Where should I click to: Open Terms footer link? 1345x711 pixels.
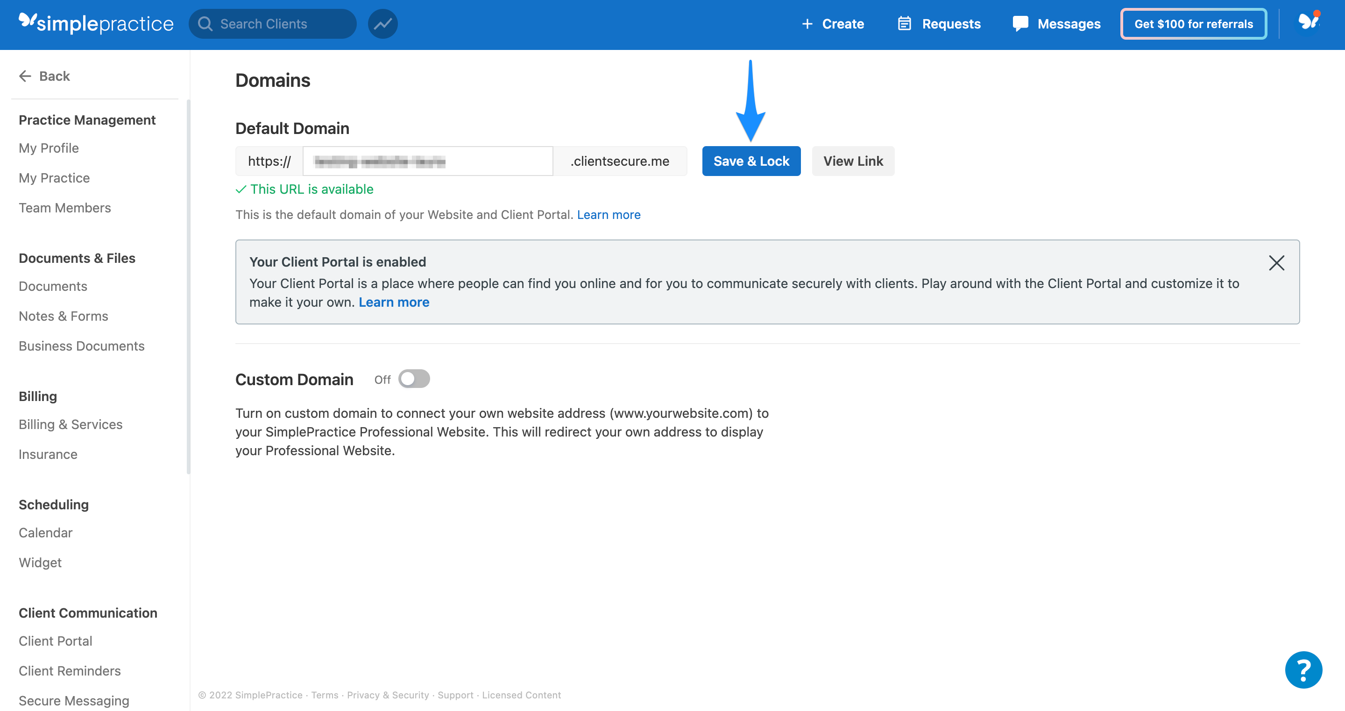[x=325, y=695]
